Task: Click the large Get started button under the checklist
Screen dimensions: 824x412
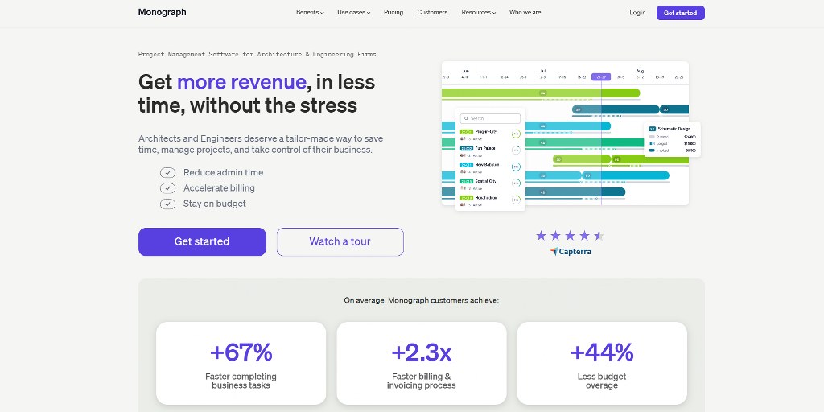Action: pos(202,241)
